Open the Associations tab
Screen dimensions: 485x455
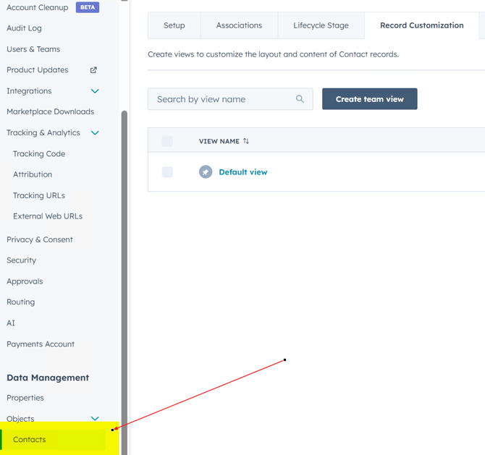point(239,25)
